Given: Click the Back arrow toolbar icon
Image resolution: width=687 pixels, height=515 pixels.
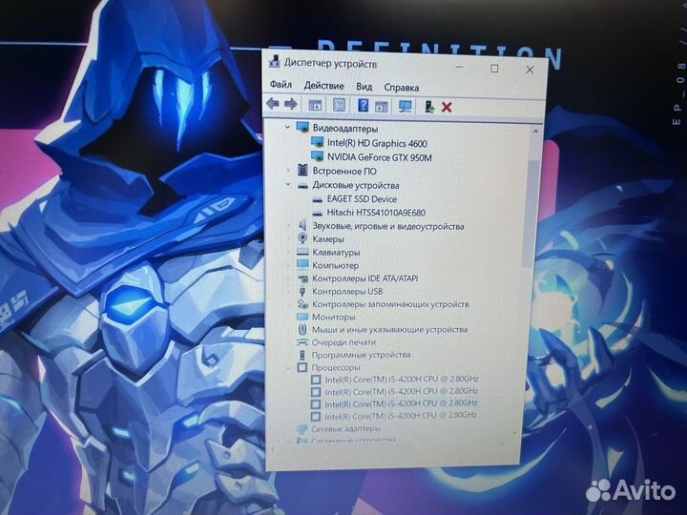Looking at the screenshot, I should tap(273, 104).
